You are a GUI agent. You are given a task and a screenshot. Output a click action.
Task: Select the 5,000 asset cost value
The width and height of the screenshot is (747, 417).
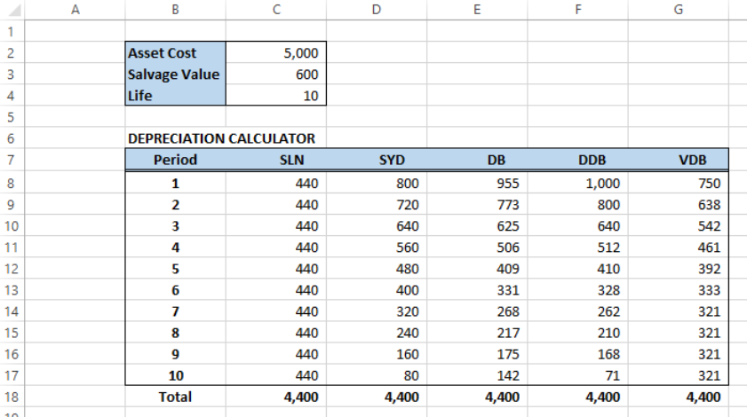[276, 53]
